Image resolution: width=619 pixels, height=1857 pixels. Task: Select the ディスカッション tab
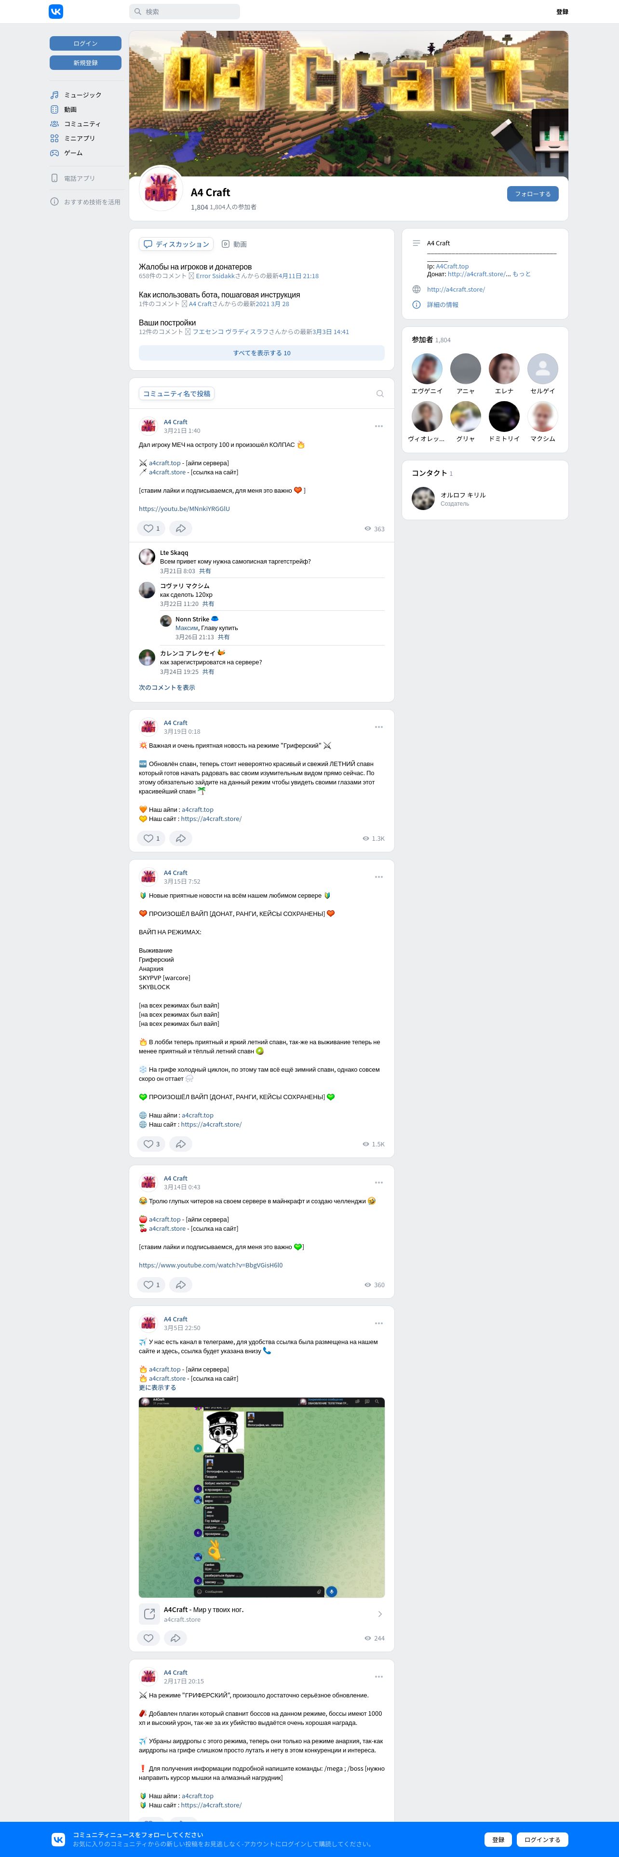point(176,244)
